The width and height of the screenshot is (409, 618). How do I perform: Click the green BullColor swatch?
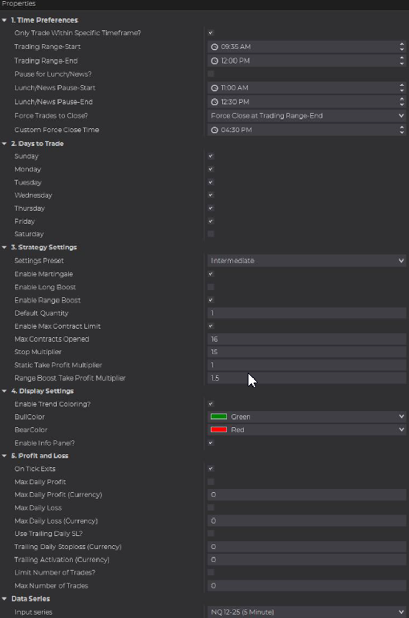219,417
